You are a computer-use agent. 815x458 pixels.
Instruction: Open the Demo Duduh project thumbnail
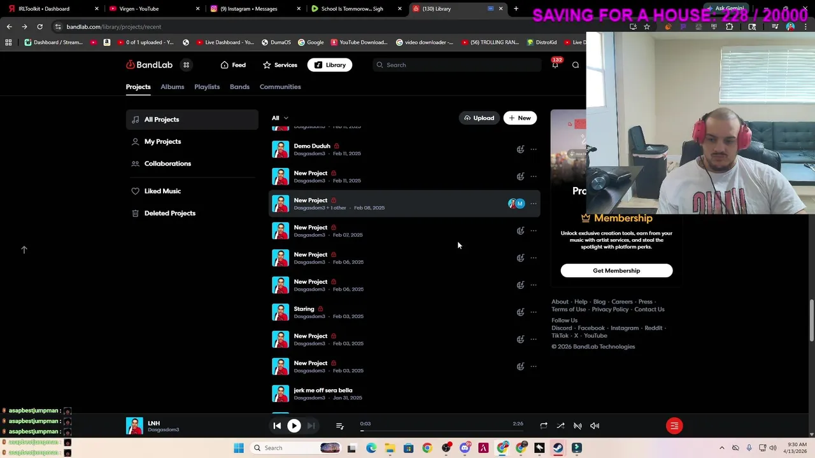[280, 149]
